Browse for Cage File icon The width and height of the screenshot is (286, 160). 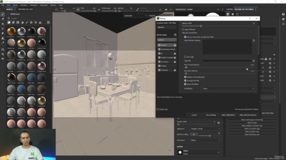(x=253, y=61)
